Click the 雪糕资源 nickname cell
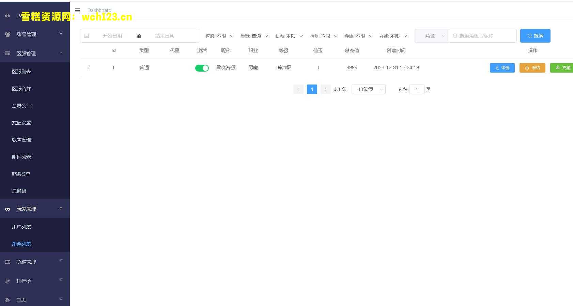The width and height of the screenshot is (573, 306). coord(226,67)
